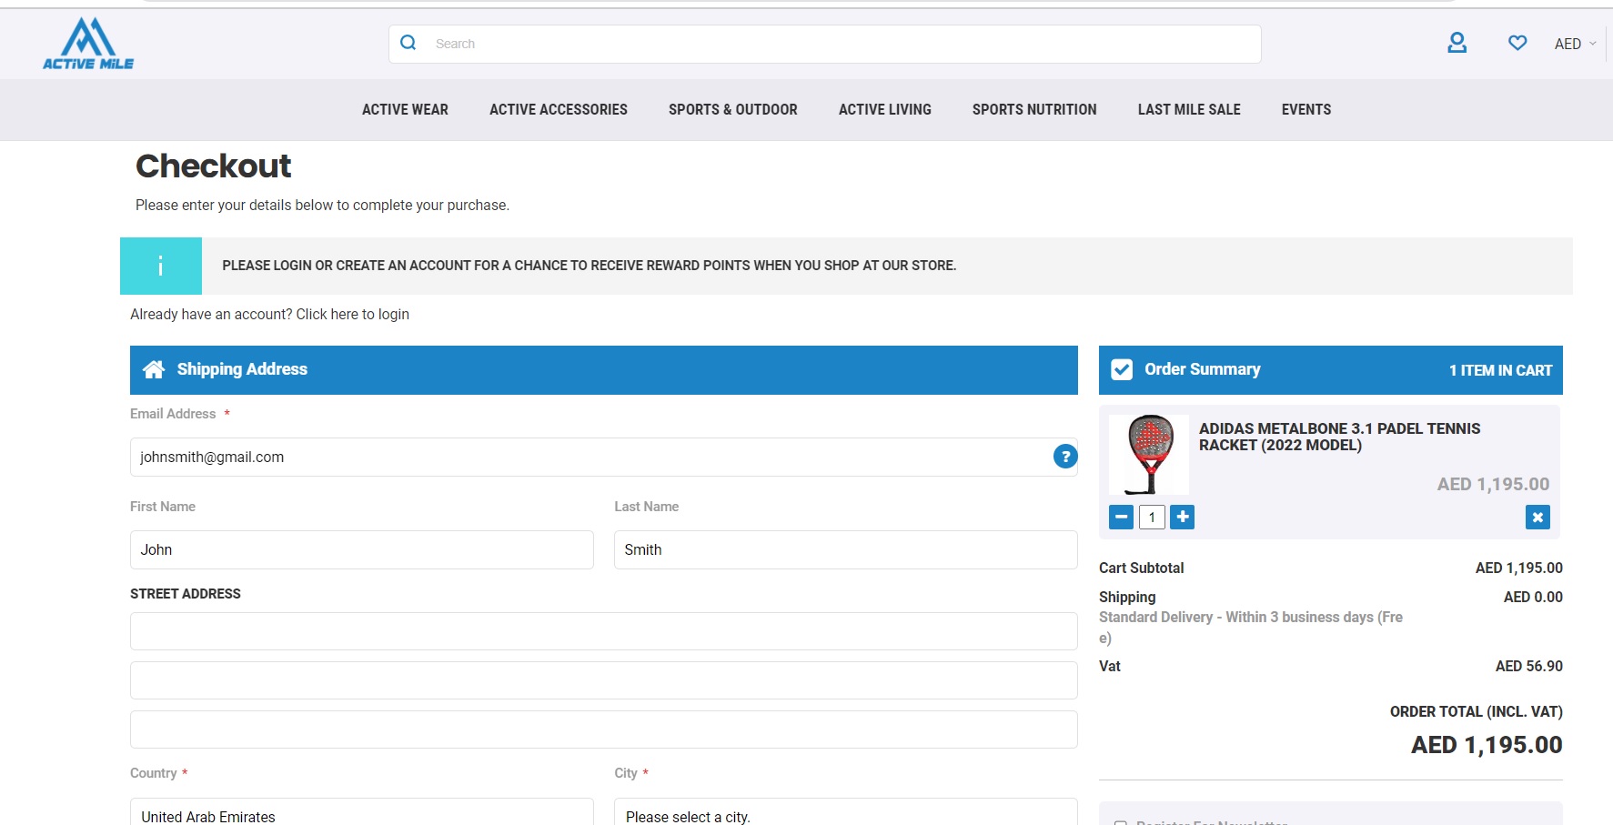Open the Active Living menu
Screen dimensions: 1613x825
click(x=885, y=109)
